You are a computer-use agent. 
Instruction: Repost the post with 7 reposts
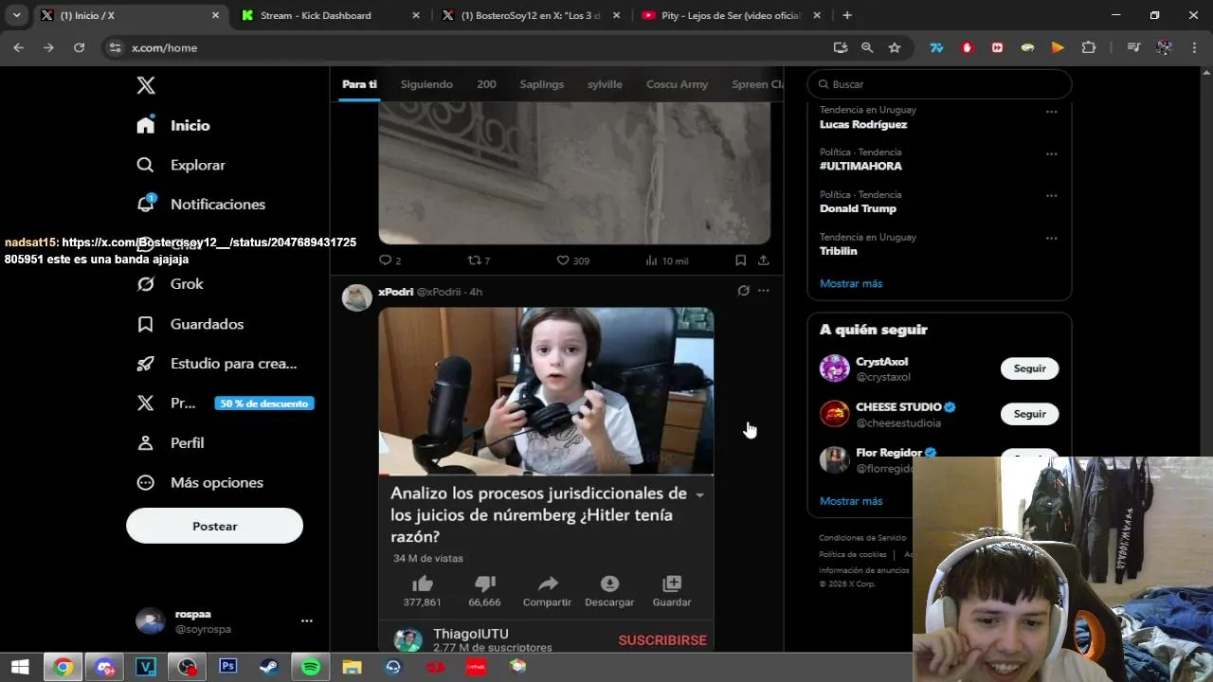coord(479,260)
